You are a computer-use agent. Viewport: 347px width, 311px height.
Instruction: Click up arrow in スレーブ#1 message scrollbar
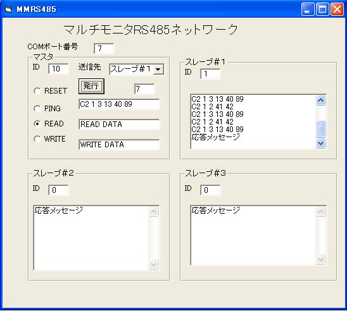pyautogui.click(x=321, y=101)
